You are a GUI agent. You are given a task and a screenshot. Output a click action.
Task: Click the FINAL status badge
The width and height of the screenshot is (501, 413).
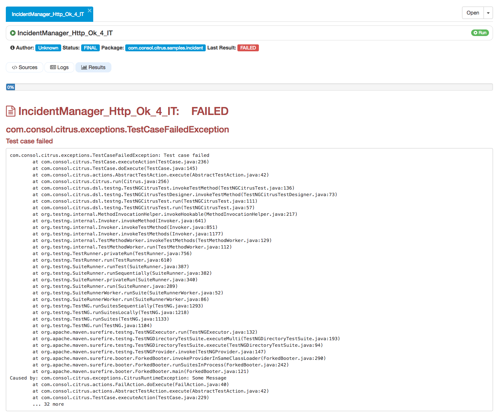pos(90,48)
